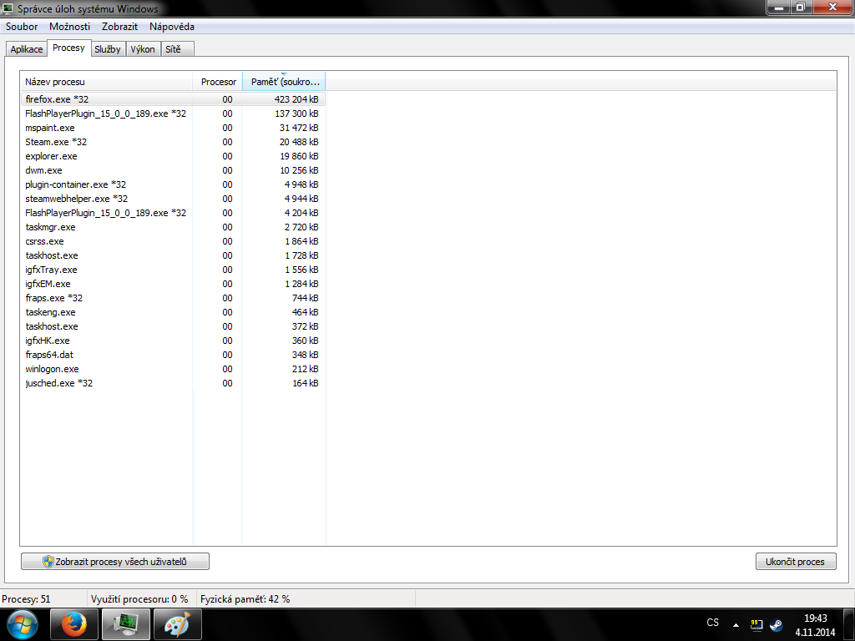
Task: Select the igfxTray.exe process
Action: click(173, 270)
